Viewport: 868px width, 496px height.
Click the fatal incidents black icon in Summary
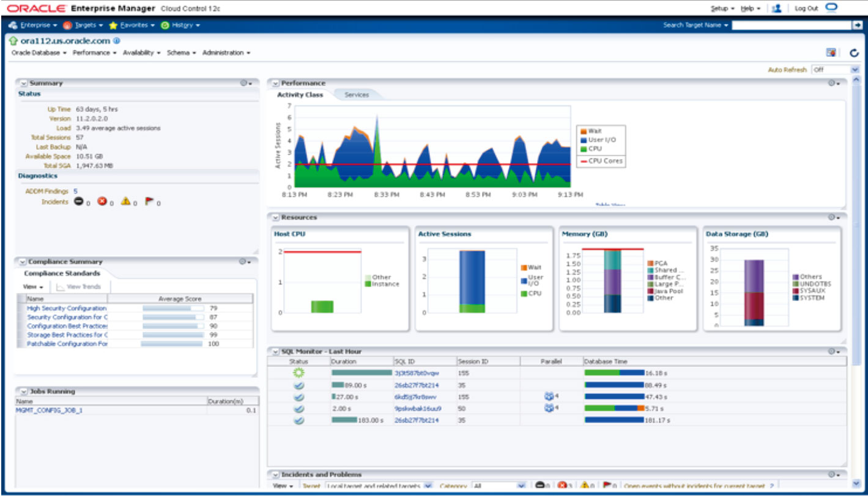tap(78, 202)
